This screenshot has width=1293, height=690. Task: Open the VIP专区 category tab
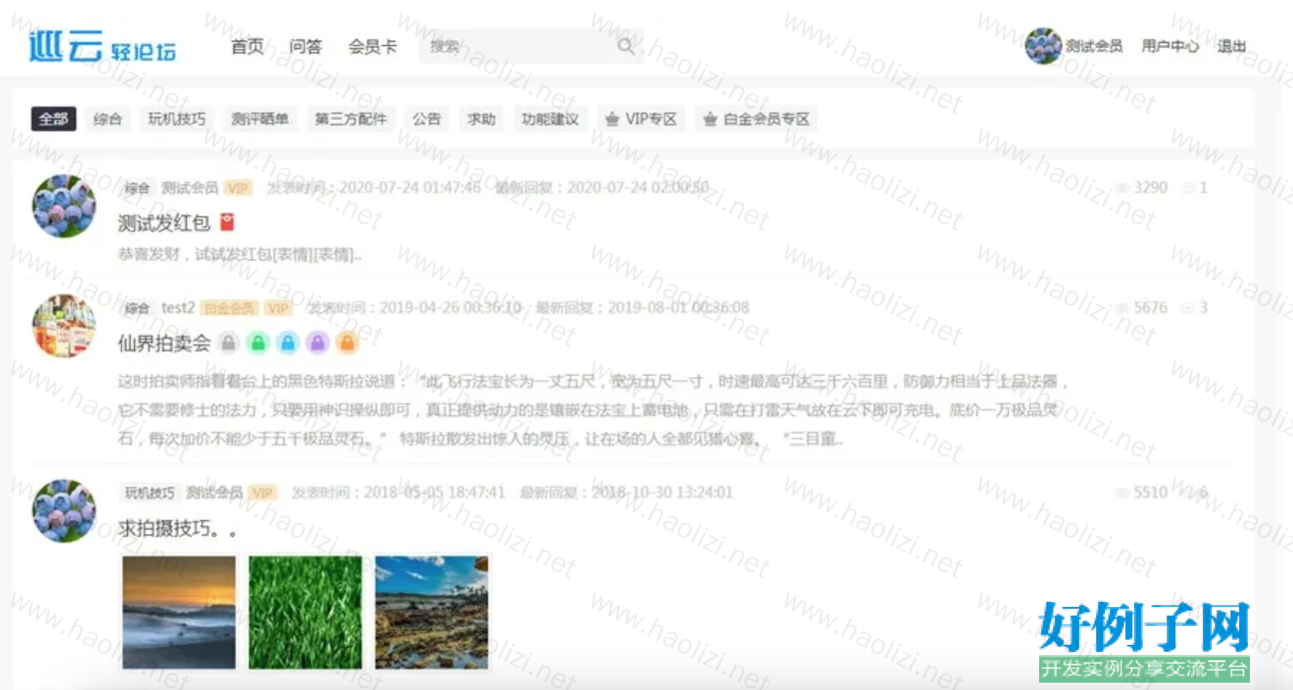(x=641, y=119)
